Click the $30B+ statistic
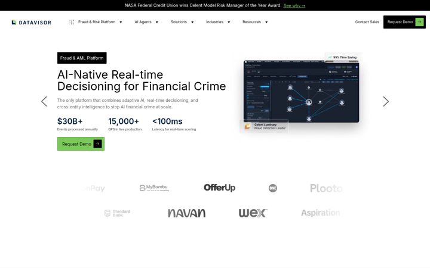The width and height of the screenshot is (430, 268). 70,121
